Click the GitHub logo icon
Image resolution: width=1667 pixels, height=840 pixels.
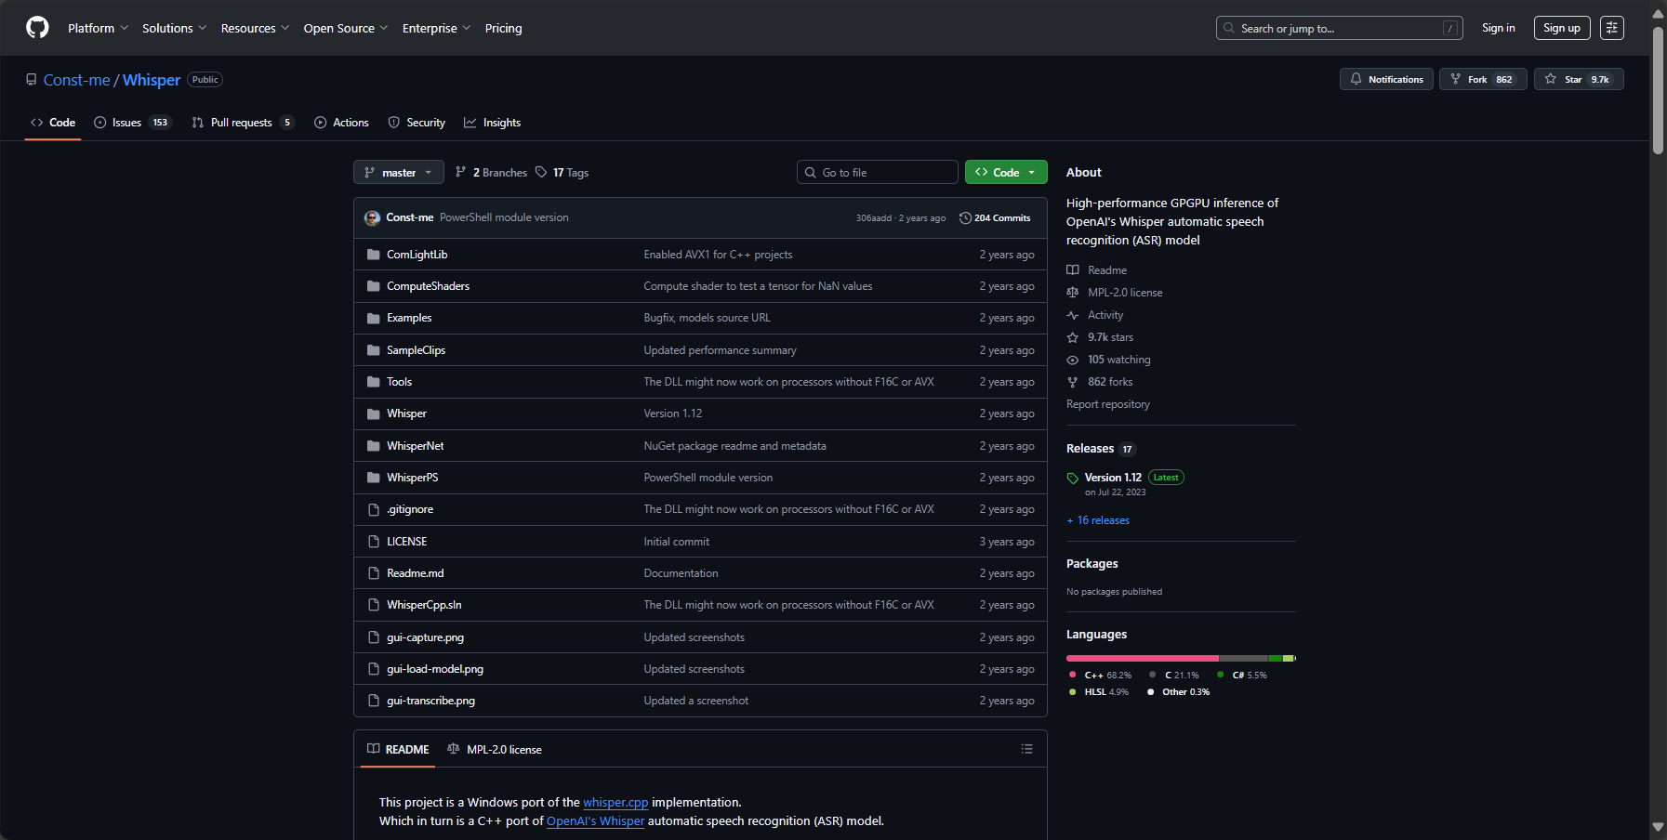pos(37,28)
